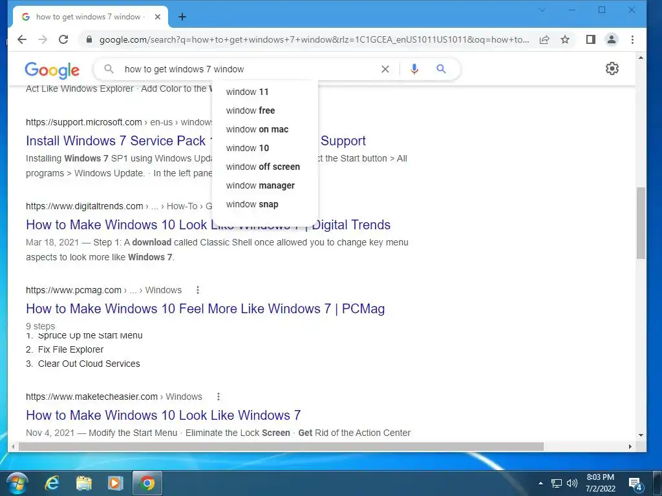The image size is (662, 496).
Task: Open Action Center notification icon
Action: pos(635,484)
